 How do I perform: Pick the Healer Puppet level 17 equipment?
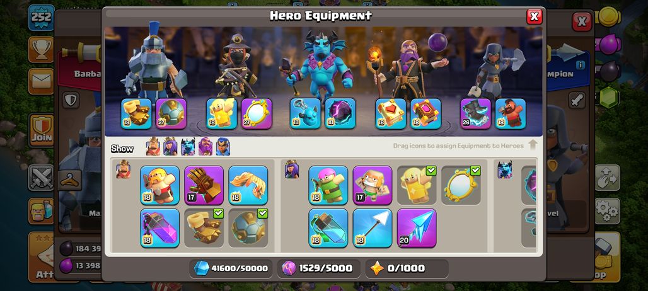tap(373, 185)
